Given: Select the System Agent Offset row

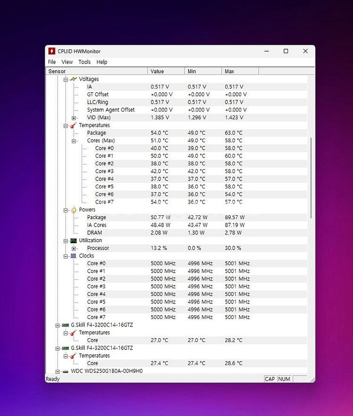Looking at the screenshot, I should click(196, 110).
